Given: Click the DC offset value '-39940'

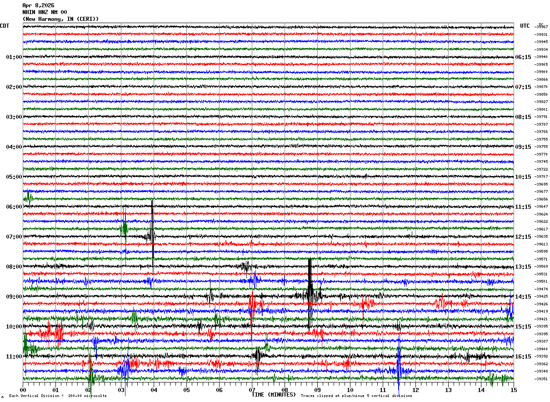Looking at the screenshot, I should tap(541, 57).
